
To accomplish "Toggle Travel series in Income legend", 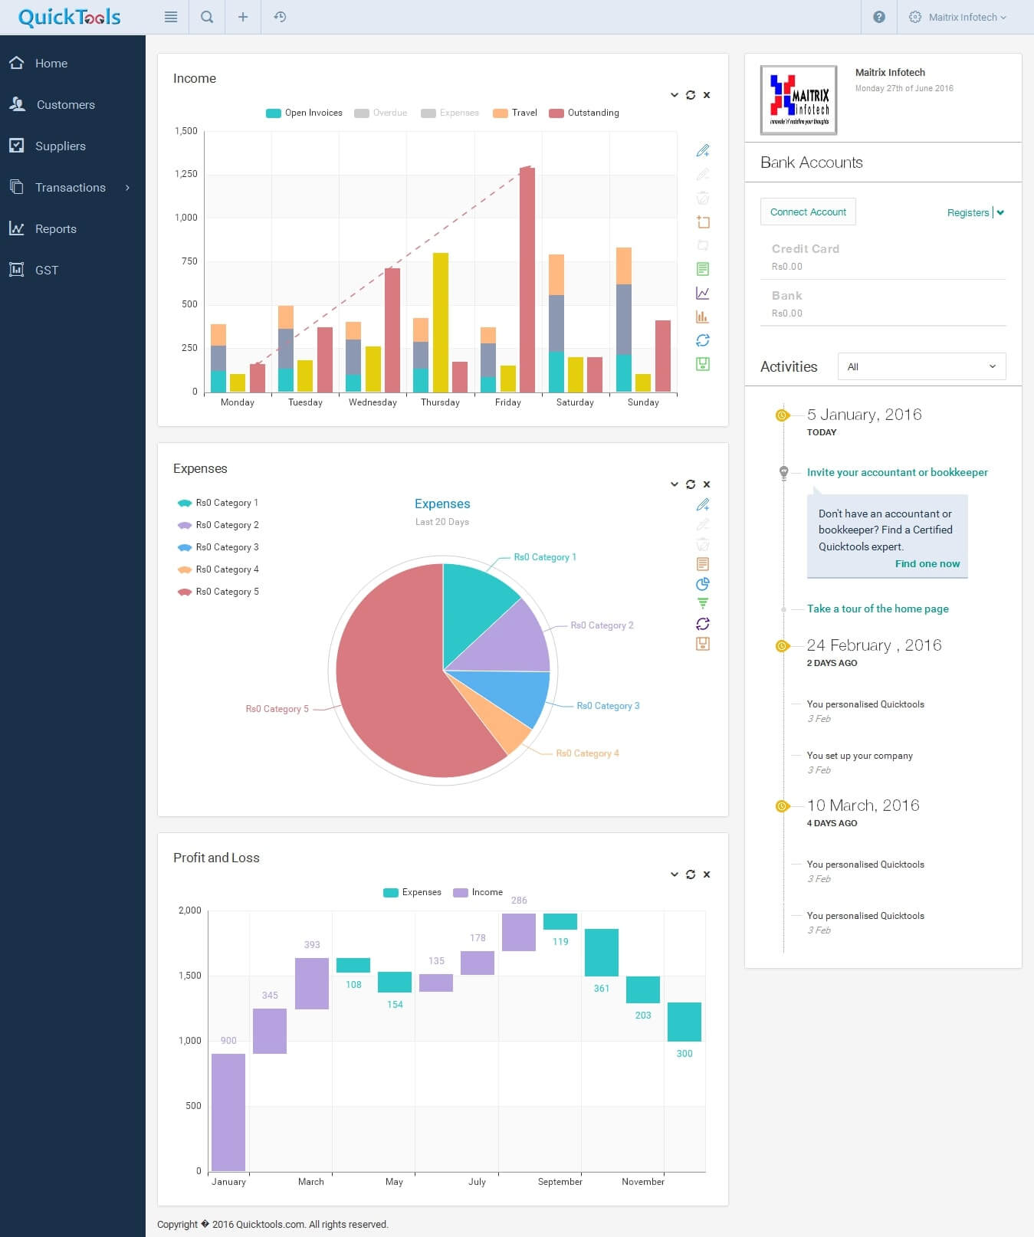I will 515,113.
